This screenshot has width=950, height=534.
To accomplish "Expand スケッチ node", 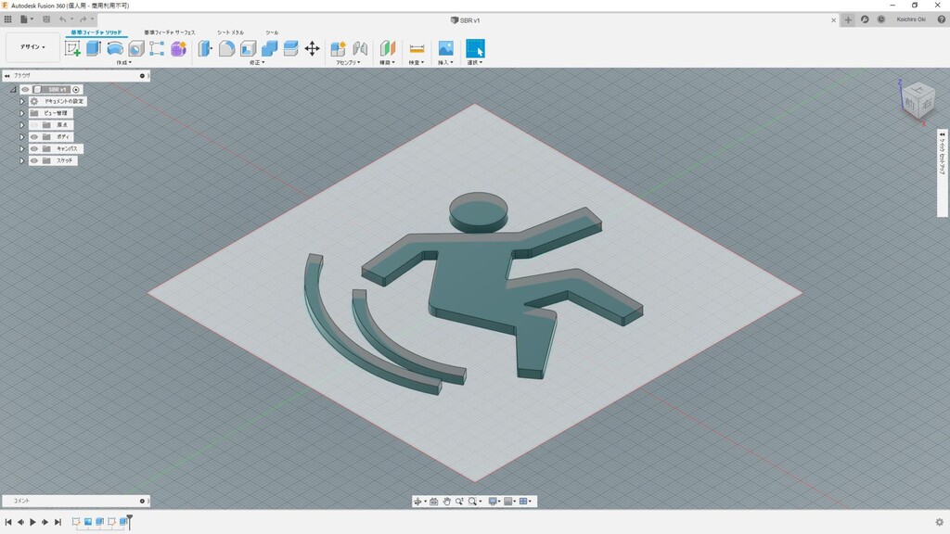I will pyautogui.click(x=22, y=160).
